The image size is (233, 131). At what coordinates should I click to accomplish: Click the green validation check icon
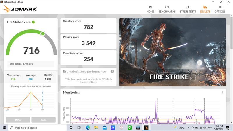click(x=33, y=22)
